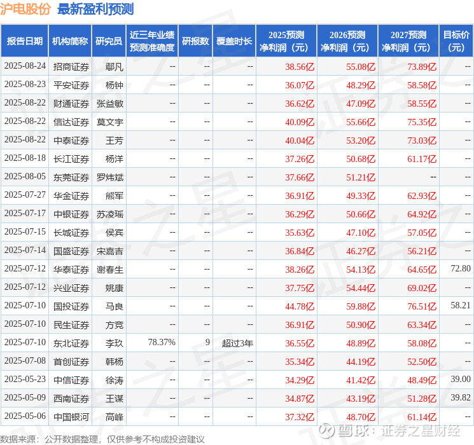The image size is (474, 445).
Task: Click the 研报数 column header
Action: pyautogui.click(x=195, y=41)
